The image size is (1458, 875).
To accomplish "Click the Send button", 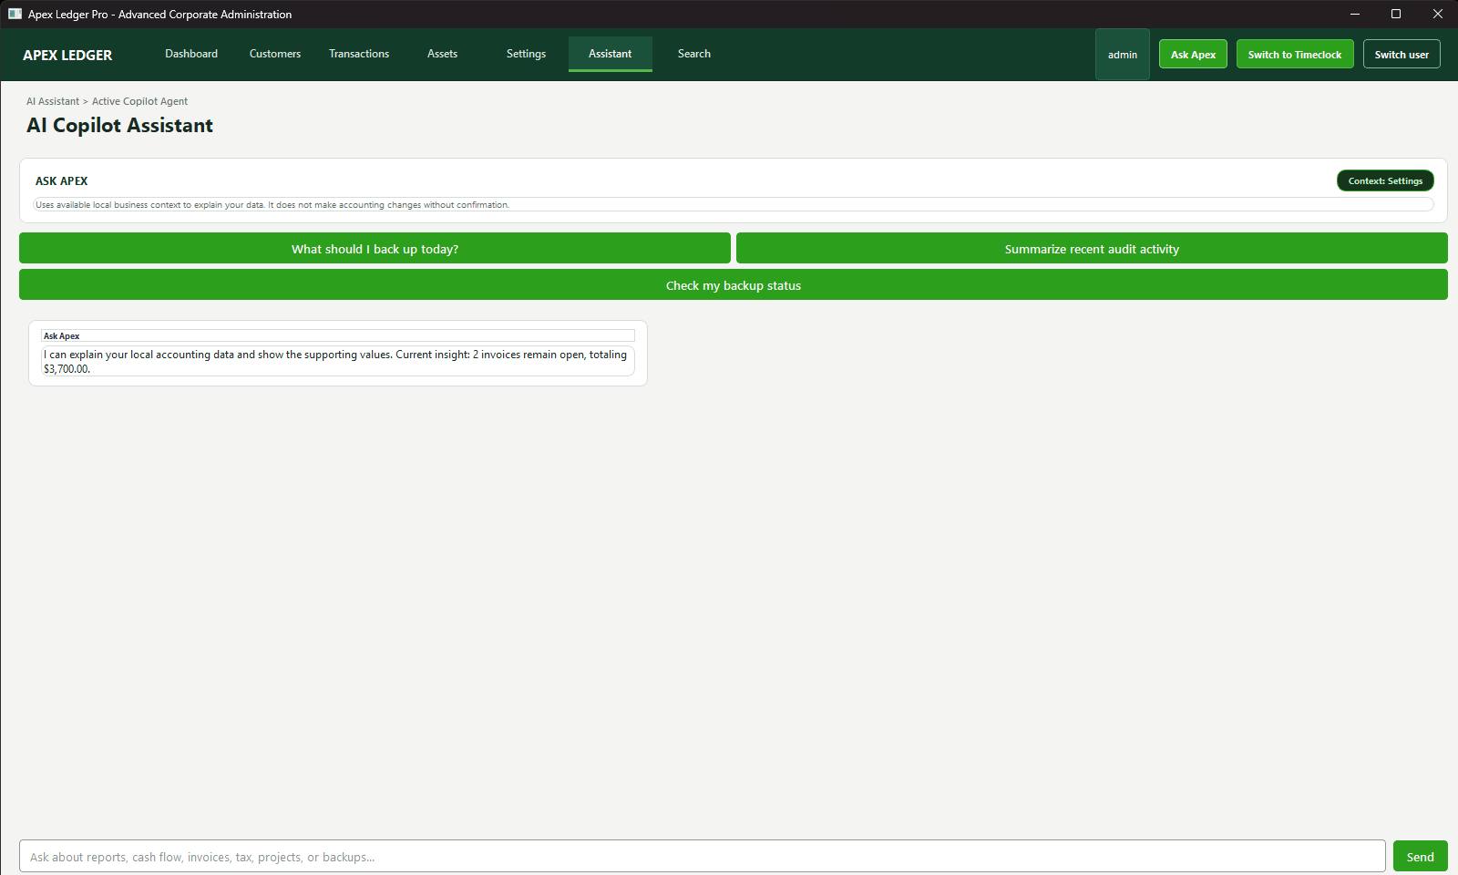I will pyautogui.click(x=1421, y=857).
